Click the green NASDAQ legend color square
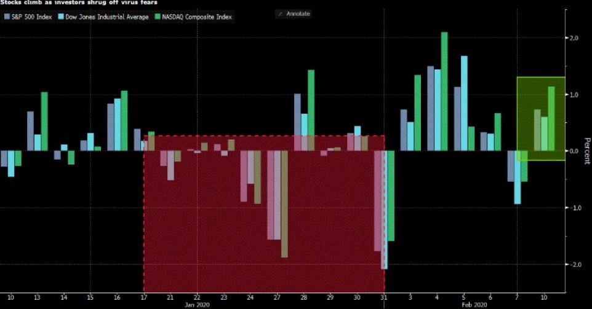The width and height of the screenshot is (592, 309). point(157,17)
